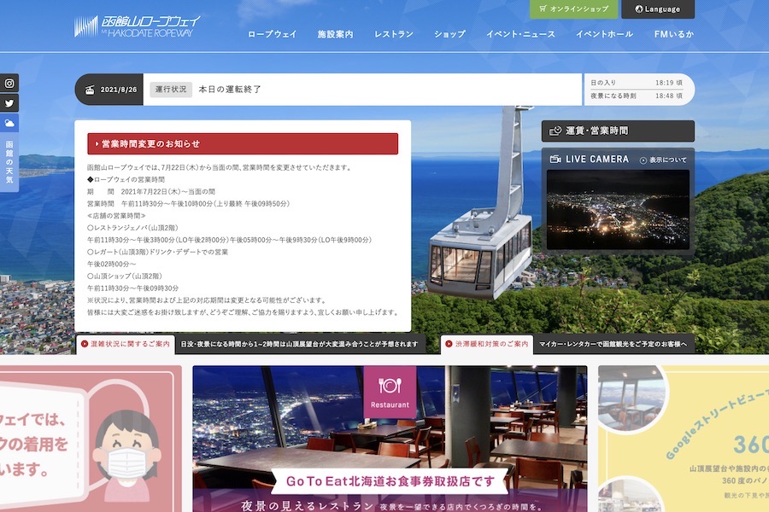
Task: Click the cloud weather icon
Action: coord(9,124)
